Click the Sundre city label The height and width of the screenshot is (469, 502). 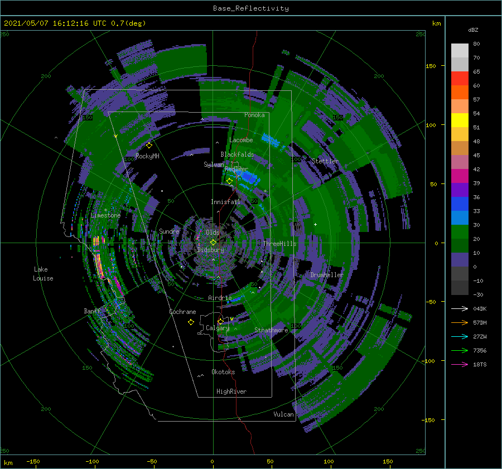point(169,231)
